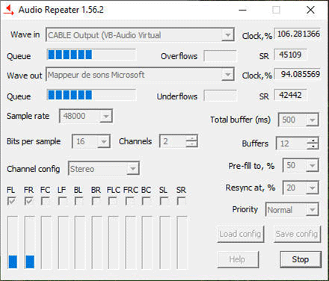This screenshot has width=329, height=281.
Task: Open the Total buffer (ms) dropdown
Action: [312, 120]
